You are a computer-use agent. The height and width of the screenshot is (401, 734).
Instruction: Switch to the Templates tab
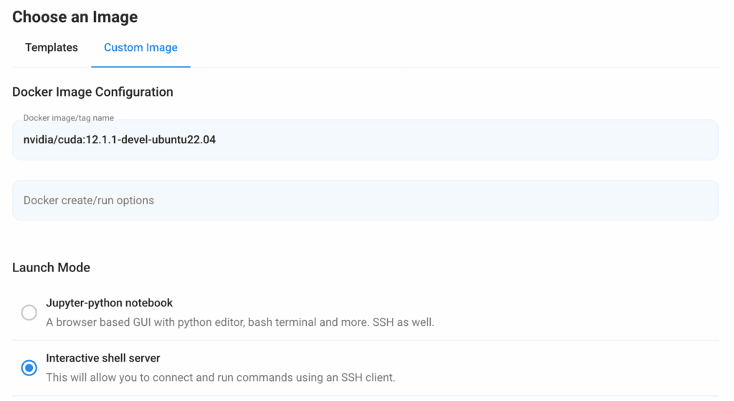pos(52,48)
